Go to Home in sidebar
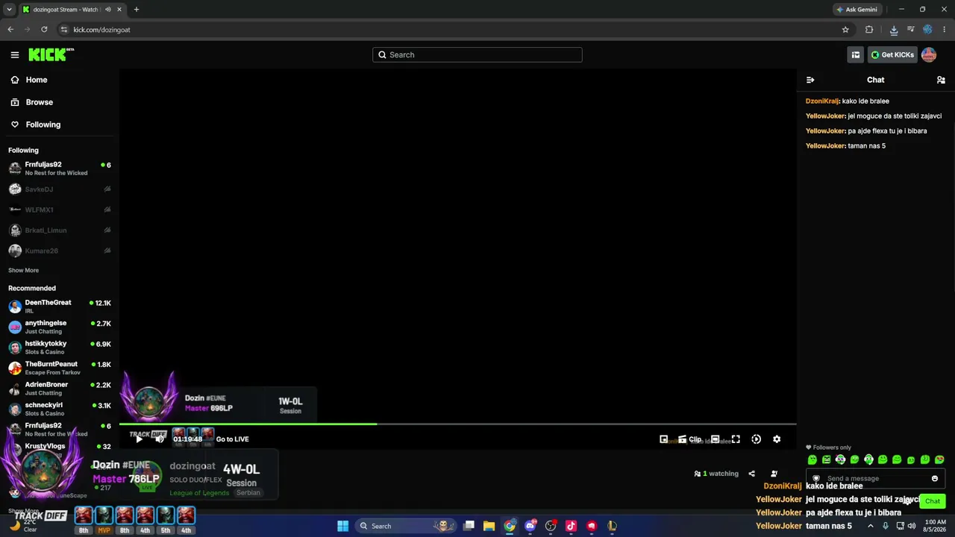The height and width of the screenshot is (537, 955). coord(60,80)
